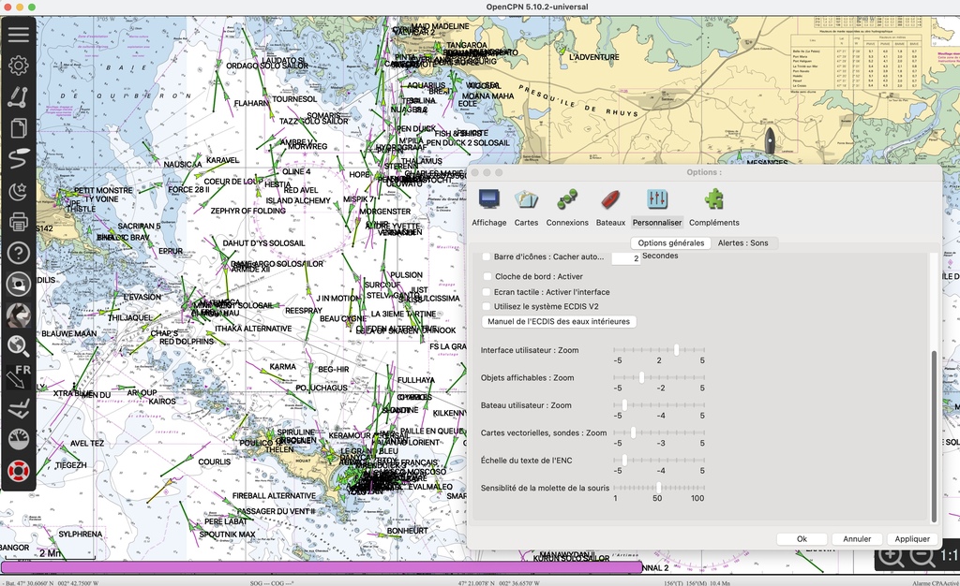This screenshot has height=586, width=960.
Task: Toggle Barre d'icônes Cacher auto checkbox
Action: pos(487,256)
